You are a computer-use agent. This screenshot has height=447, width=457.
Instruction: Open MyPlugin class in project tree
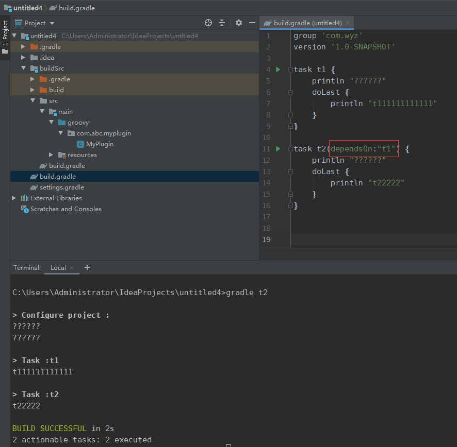pyautogui.click(x=100, y=144)
